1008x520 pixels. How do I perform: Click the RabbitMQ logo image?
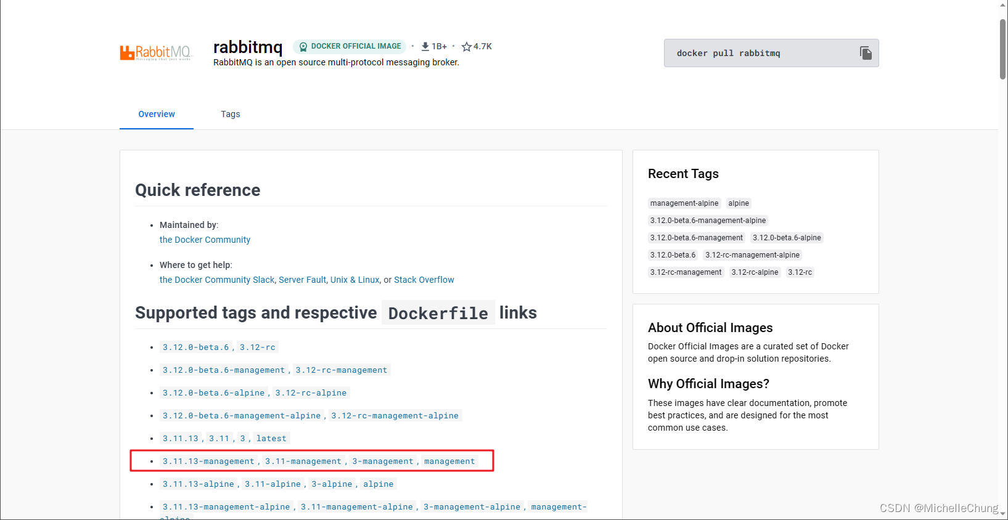pos(156,52)
